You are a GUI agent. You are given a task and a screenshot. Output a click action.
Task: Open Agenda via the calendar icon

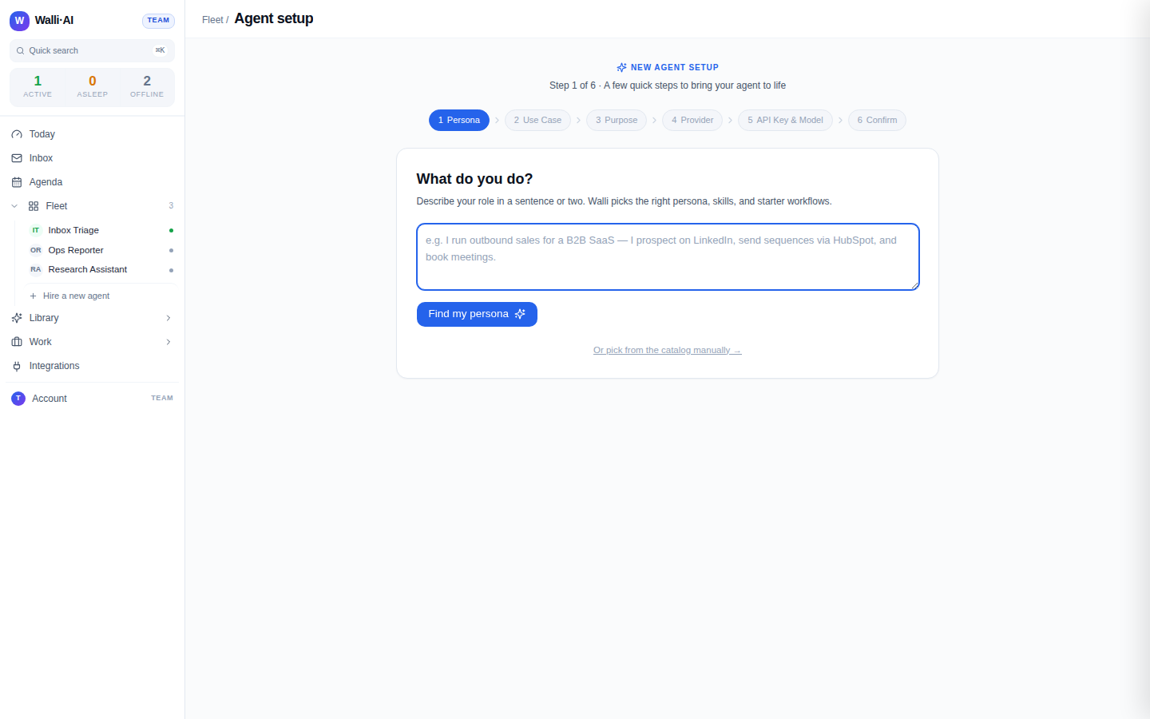tap(17, 182)
